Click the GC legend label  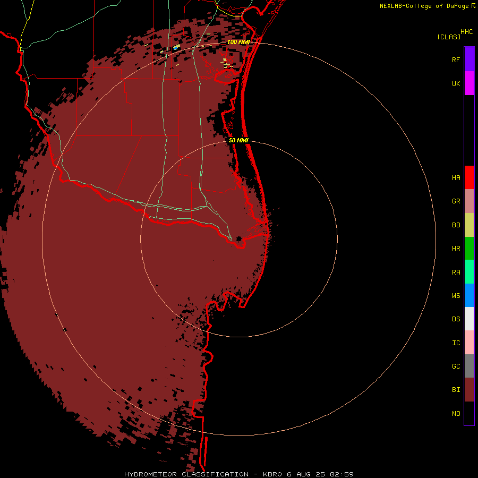click(x=456, y=366)
